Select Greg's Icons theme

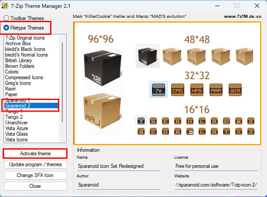[18, 83]
